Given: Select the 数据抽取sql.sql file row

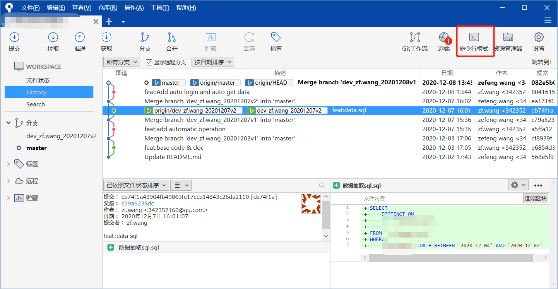Looking at the screenshot, I should [x=216, y=248].
